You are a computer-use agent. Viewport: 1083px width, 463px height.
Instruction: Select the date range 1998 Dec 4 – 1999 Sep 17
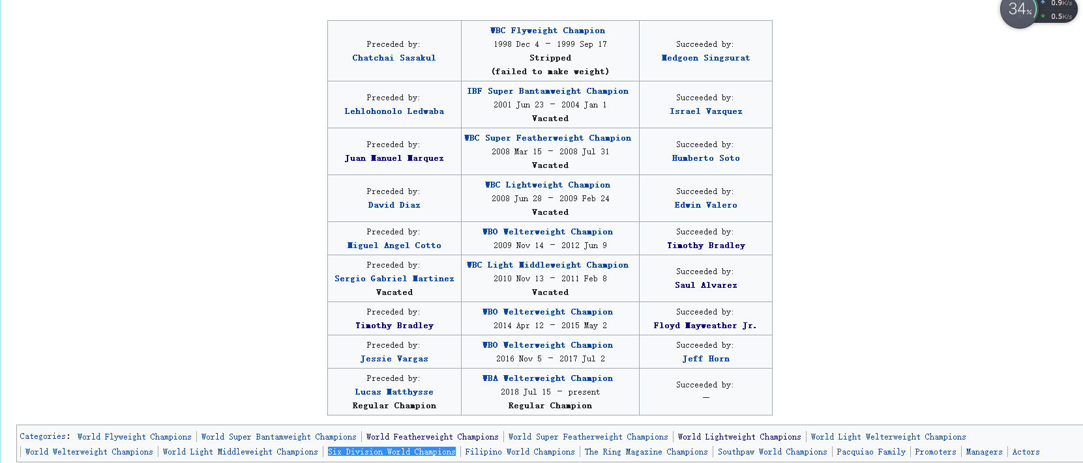550,44
